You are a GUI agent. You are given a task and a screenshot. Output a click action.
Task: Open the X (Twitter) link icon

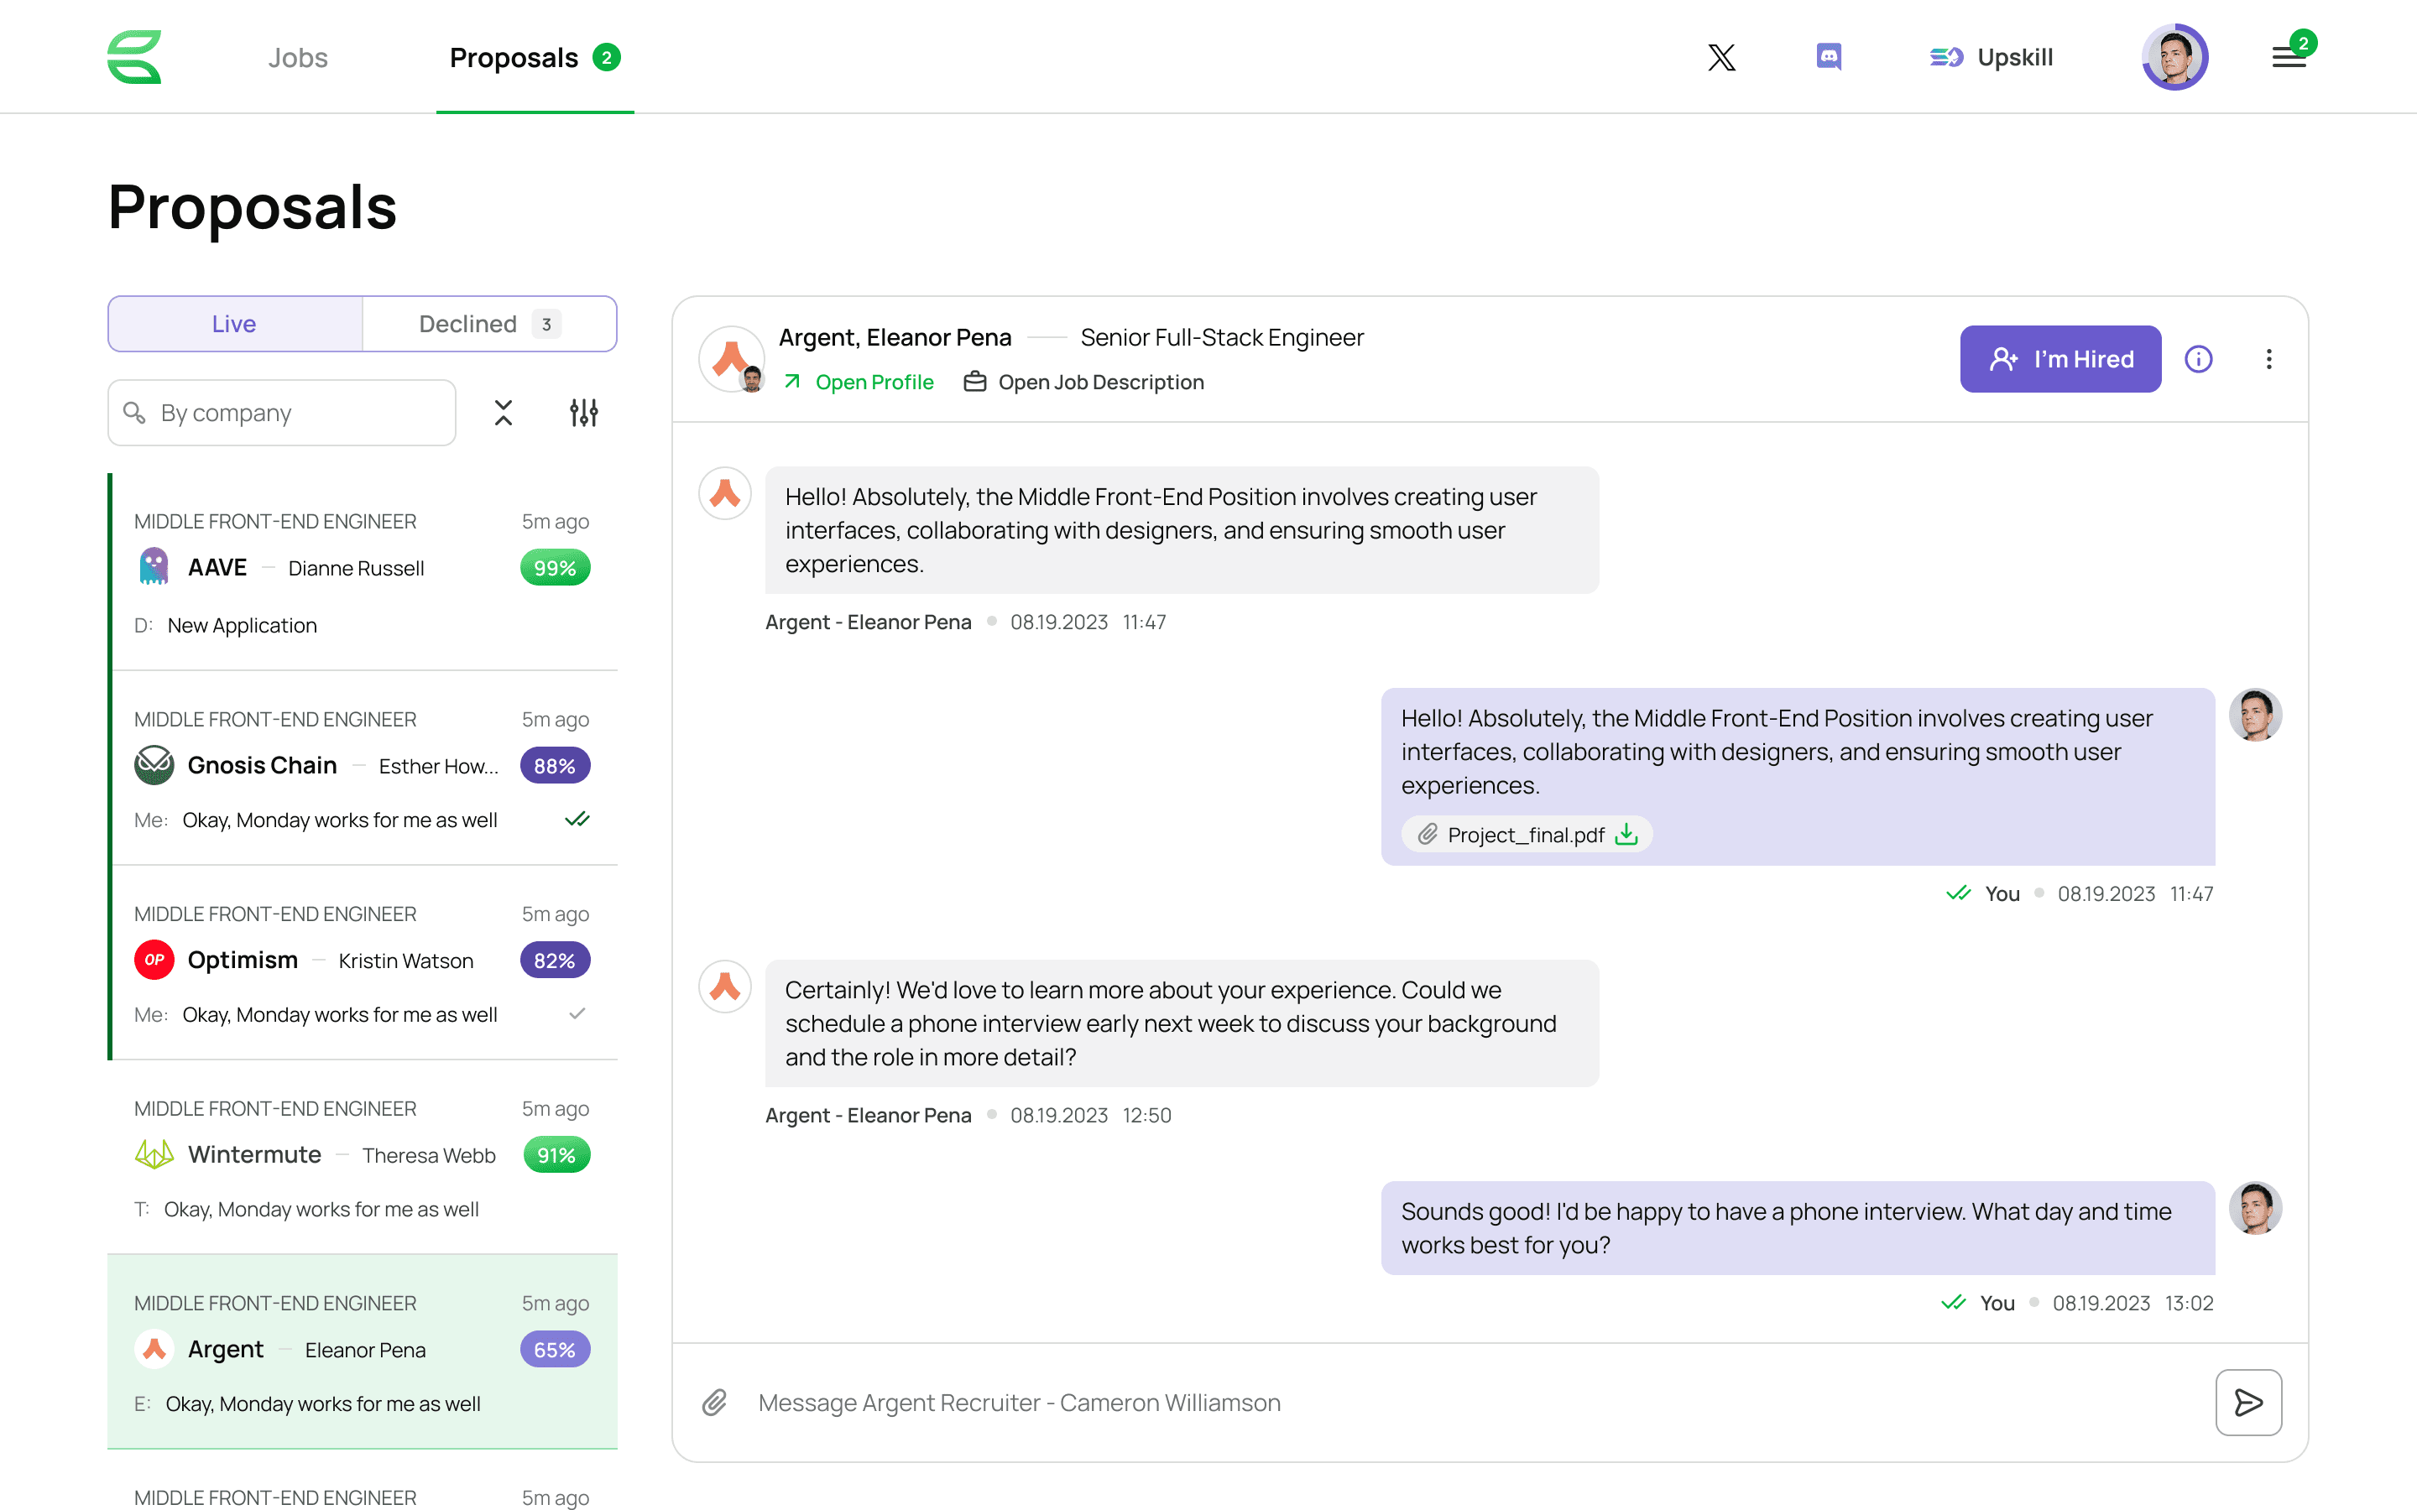1721,57
